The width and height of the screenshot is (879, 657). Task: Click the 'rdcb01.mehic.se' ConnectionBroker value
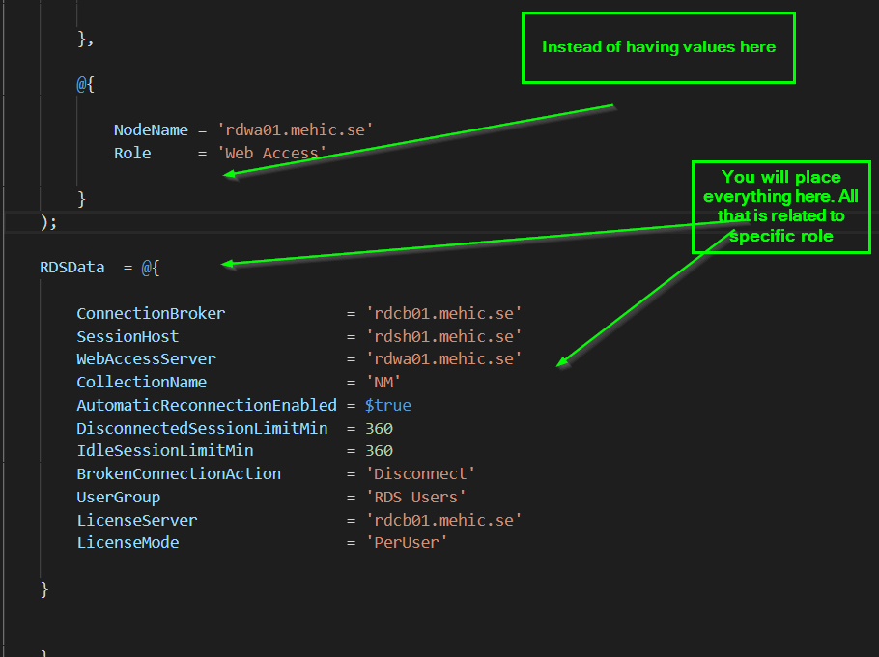pos(443,313)
